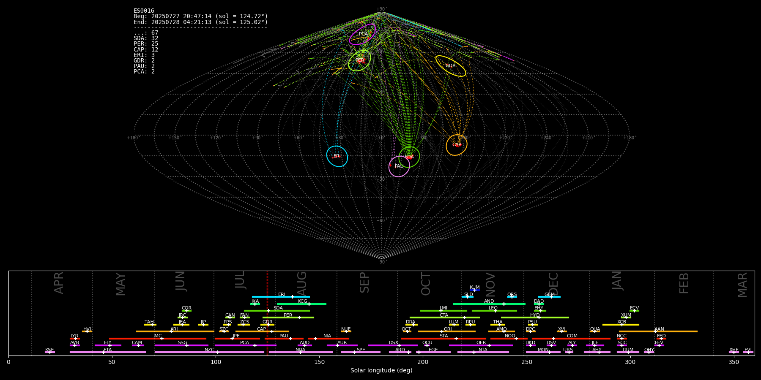Screen dimensions: 761x380
Task: Click the 'SDA: 32' legend entry
Action: tap(146, 38)
